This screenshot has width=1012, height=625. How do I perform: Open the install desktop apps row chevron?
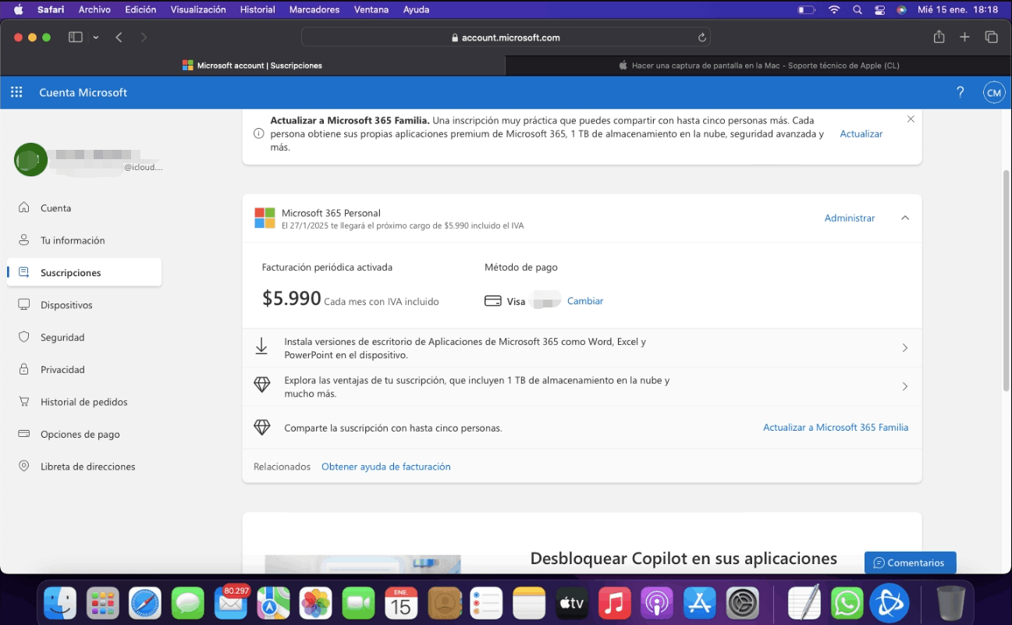(905, 348)
